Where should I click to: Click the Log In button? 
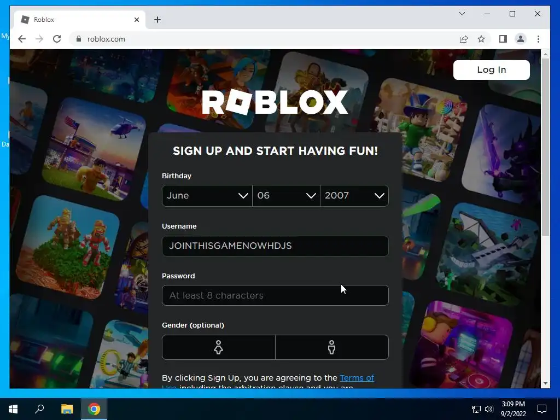492,69
